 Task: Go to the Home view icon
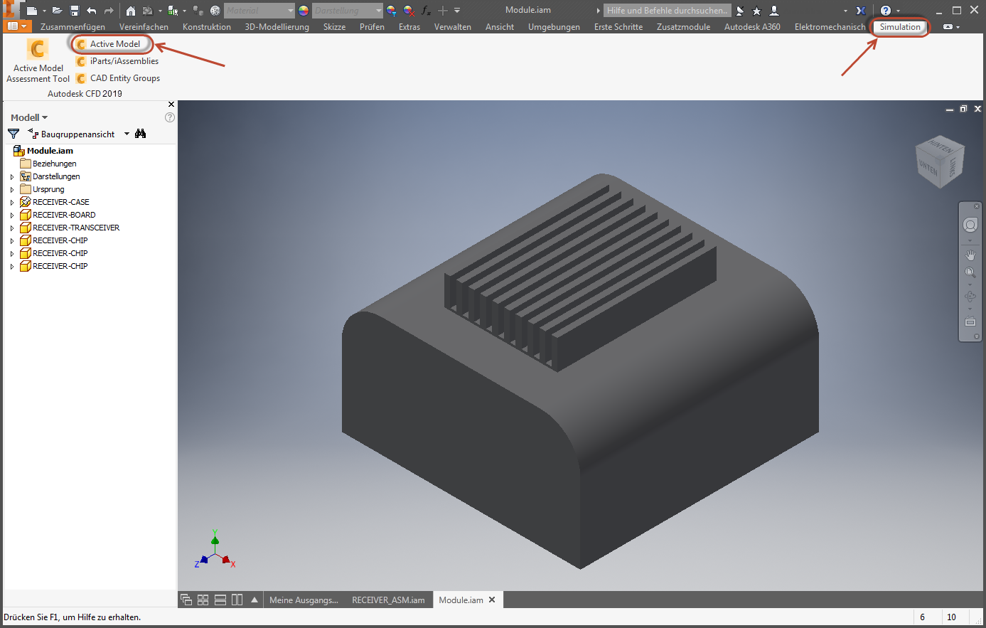131,11
